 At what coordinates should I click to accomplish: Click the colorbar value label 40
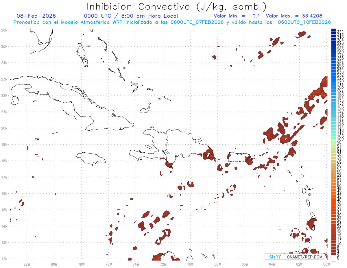point(339,200)
